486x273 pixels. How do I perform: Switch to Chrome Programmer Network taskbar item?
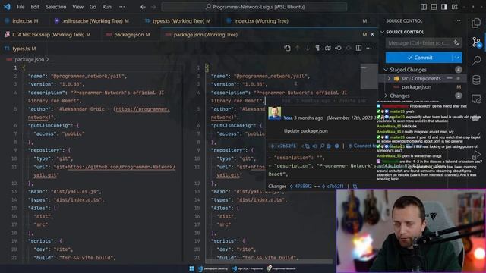282,268
